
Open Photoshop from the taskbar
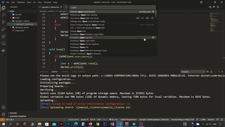tap(69, 124)
